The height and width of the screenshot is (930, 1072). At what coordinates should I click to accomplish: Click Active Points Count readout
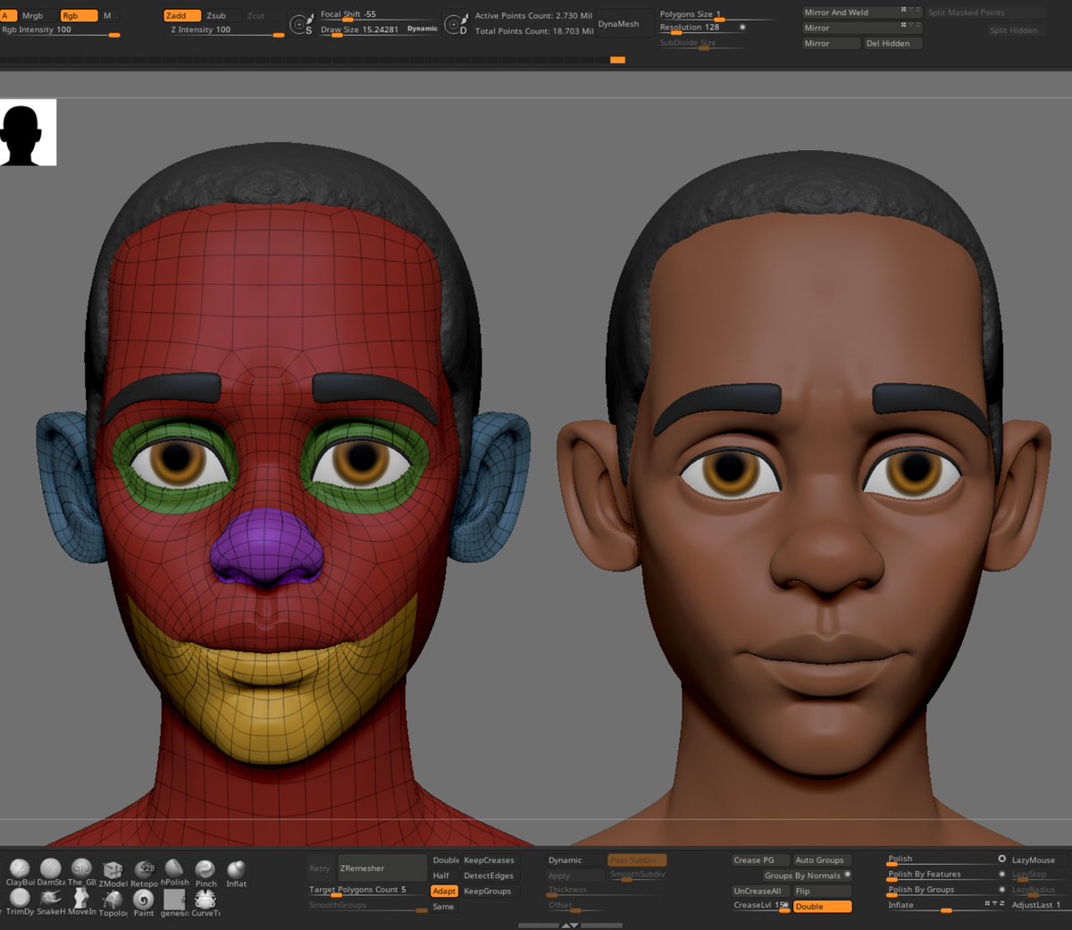click(x=533, y=16)
